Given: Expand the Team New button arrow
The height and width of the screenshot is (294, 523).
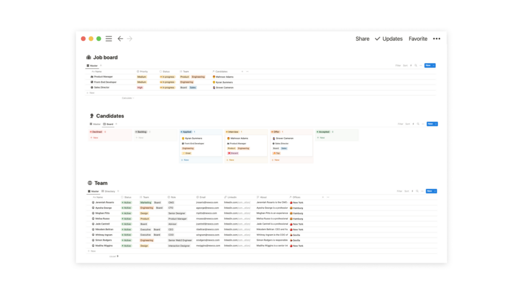Looking at the screenshot, I should pyautogui.click(x=435, y=191).
